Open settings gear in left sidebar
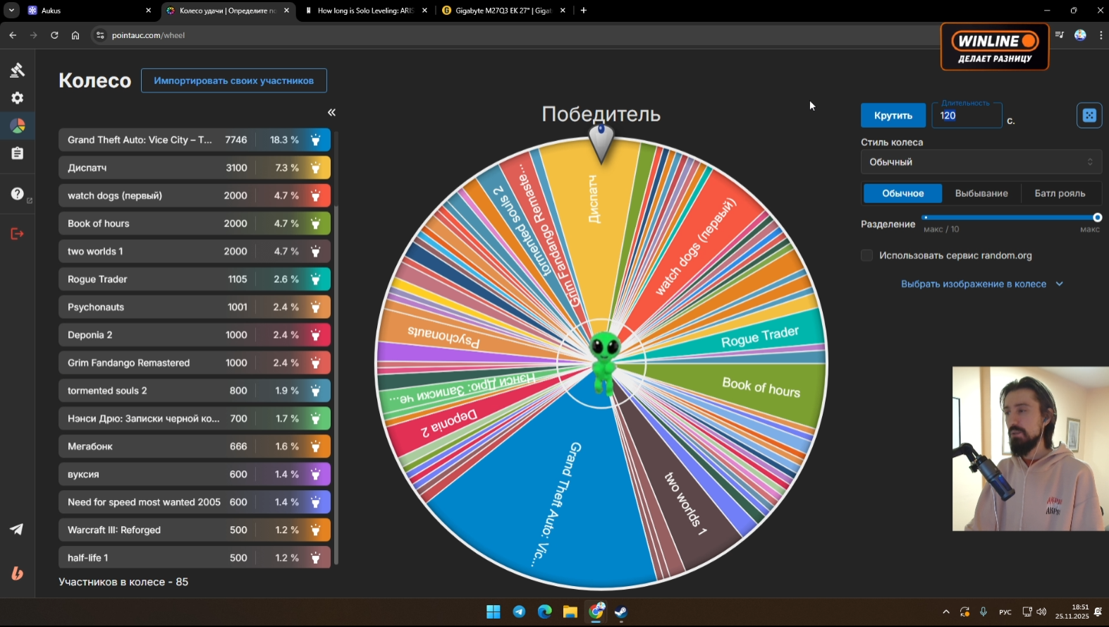The width and height of the screenshot is (1109, 627). pos(18,98)
